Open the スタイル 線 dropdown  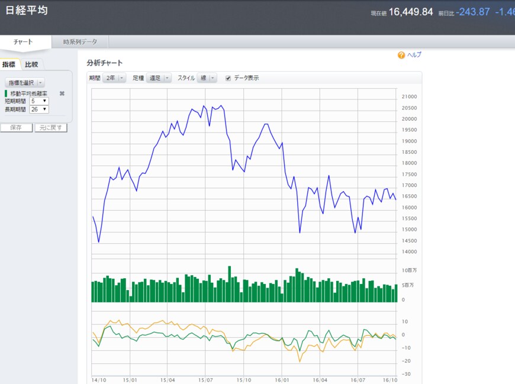pyautogui.click(x=207, y=78)
